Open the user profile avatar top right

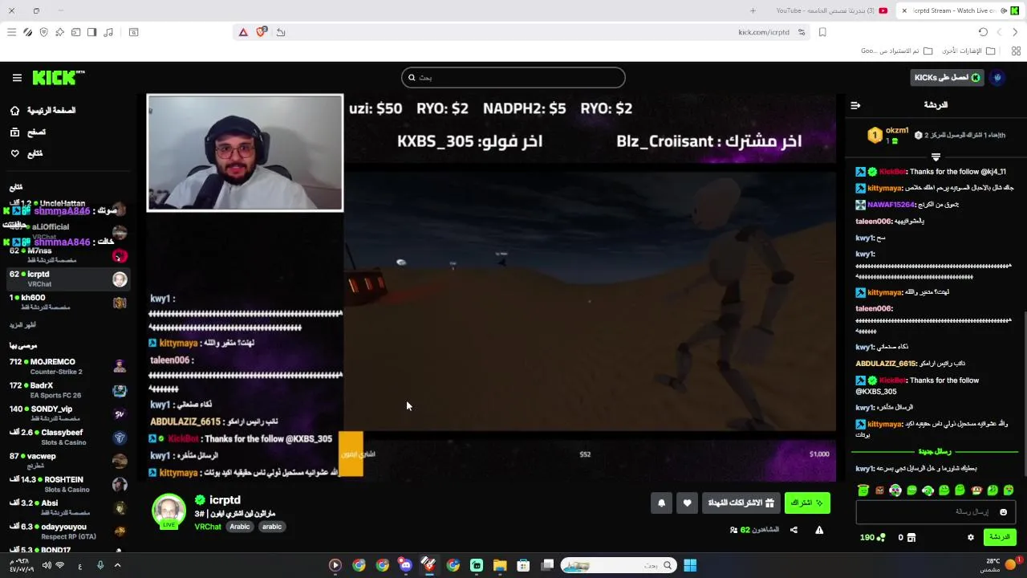pos(998,78)
